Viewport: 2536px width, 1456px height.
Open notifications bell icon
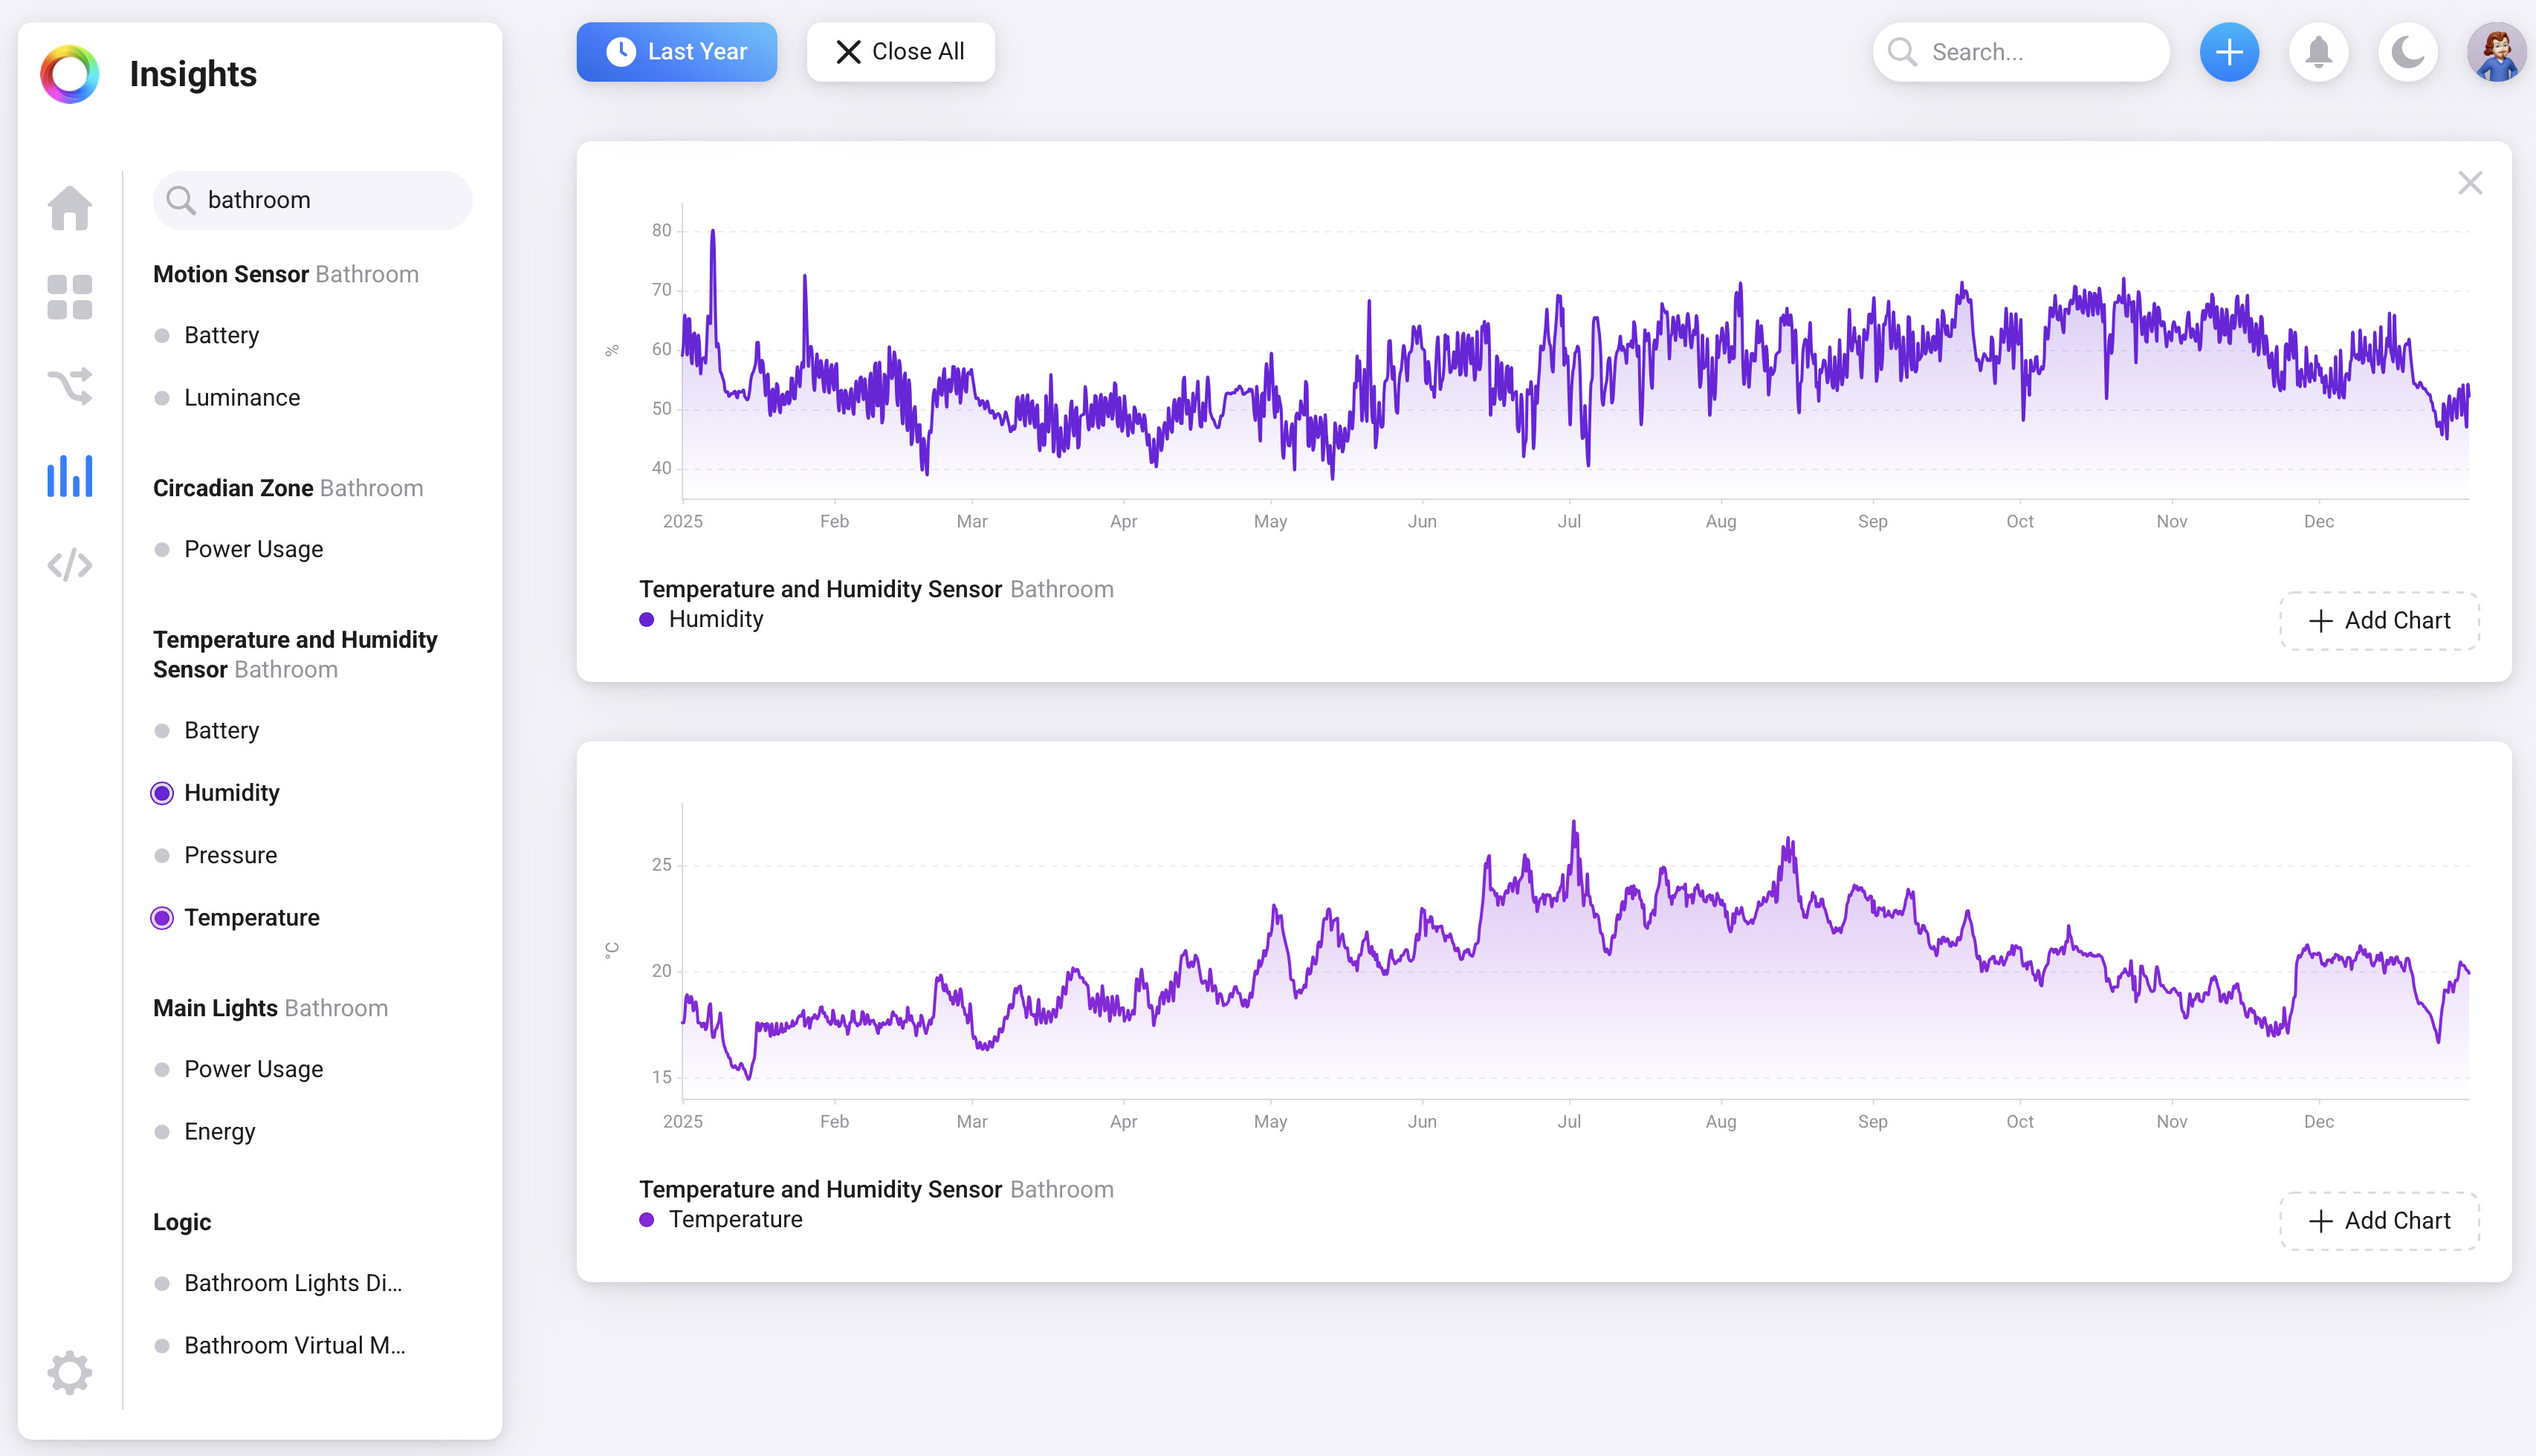pyautogui.click(x=2318, y=52)
